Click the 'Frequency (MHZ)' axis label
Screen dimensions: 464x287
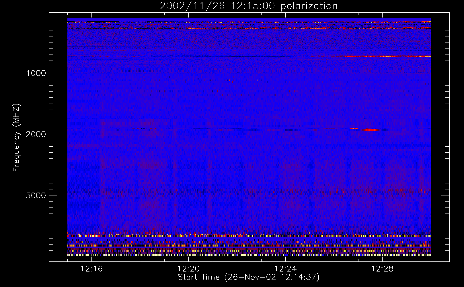point(16,138)
